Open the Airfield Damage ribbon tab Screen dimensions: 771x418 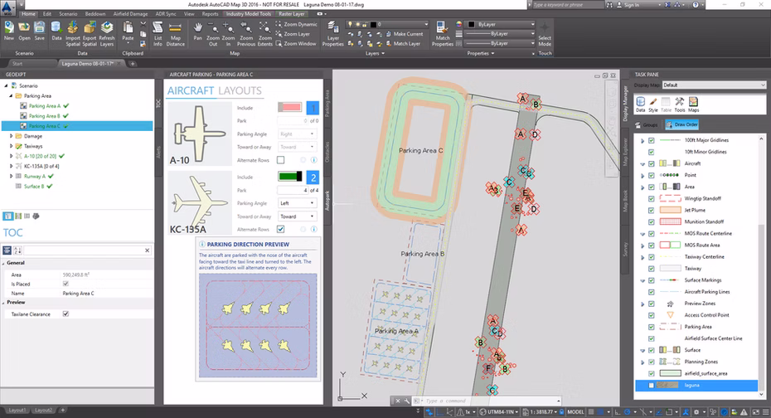pos(130,14)
